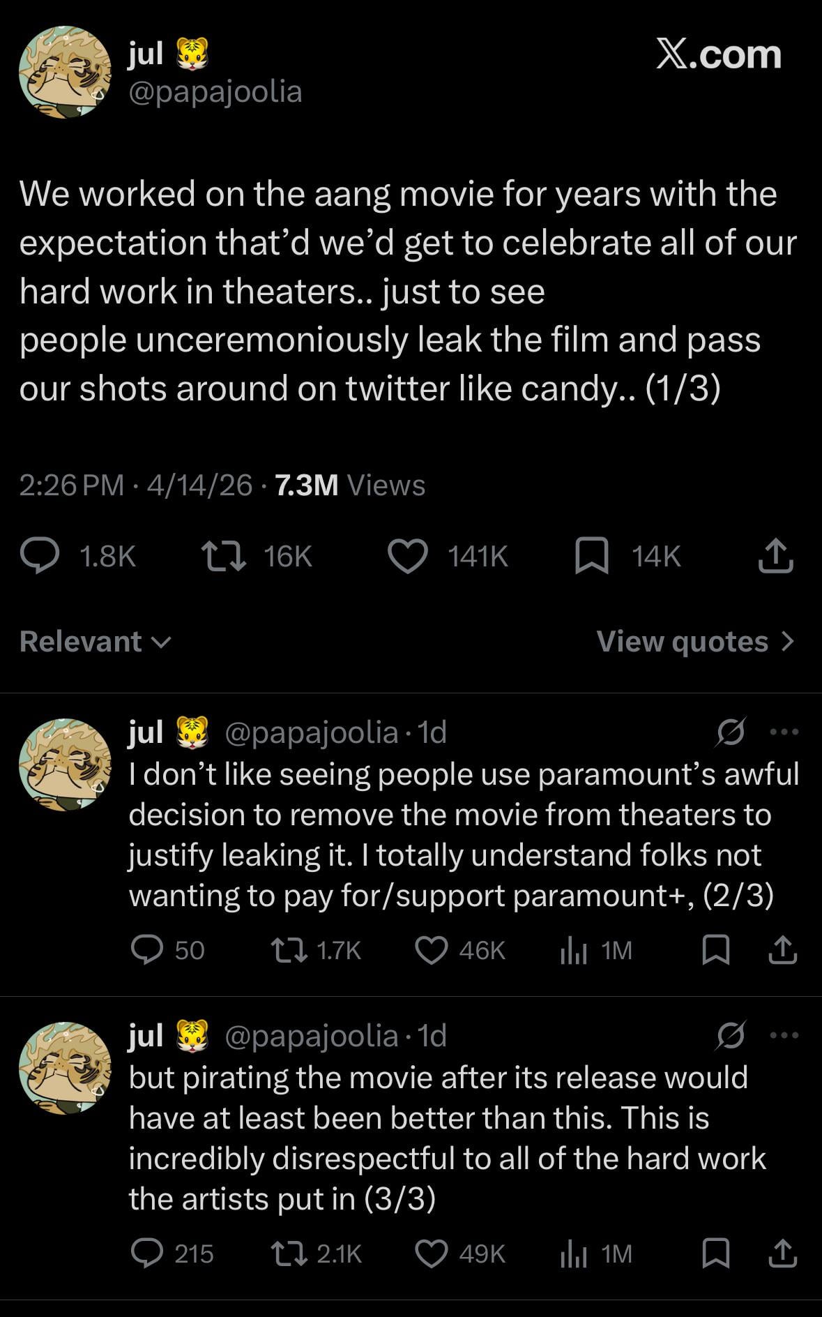Bookmark the main tweet with 14K bookmarks
This screenshot has height=1317, width=822.
tap(591, 557)
